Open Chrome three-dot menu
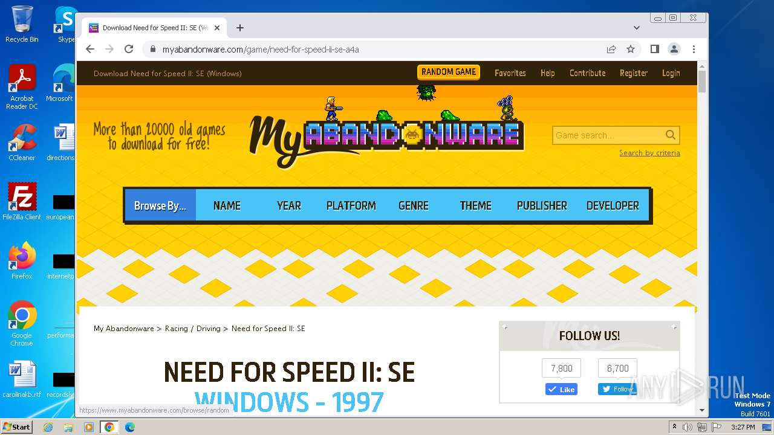 (694, 49)
